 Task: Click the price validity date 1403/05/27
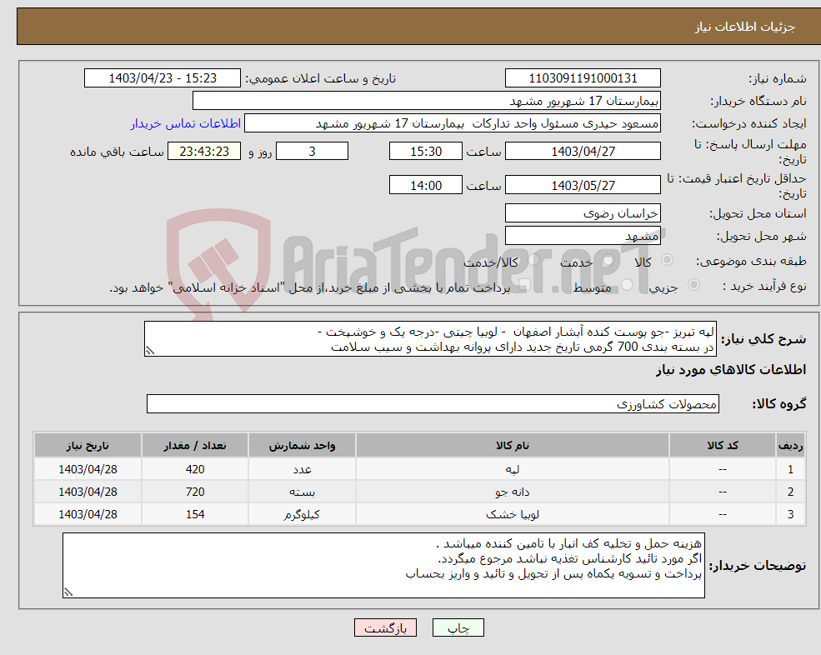point(583,185)
